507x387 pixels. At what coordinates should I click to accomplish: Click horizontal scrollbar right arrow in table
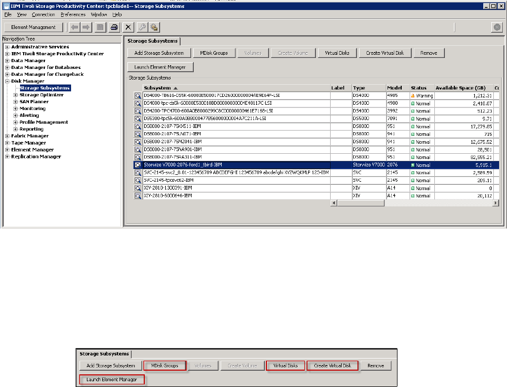coord(495,203)
